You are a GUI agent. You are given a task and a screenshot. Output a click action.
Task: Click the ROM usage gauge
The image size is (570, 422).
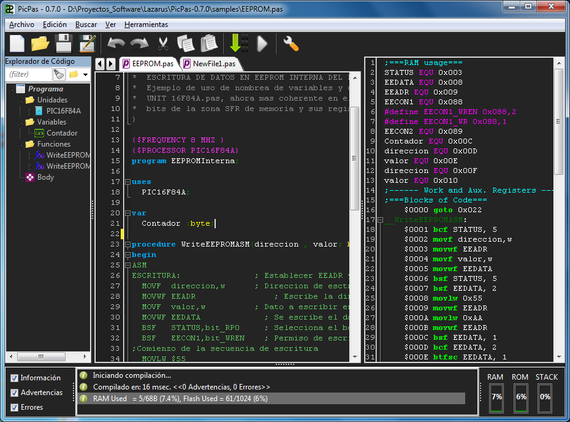[520, 398]
